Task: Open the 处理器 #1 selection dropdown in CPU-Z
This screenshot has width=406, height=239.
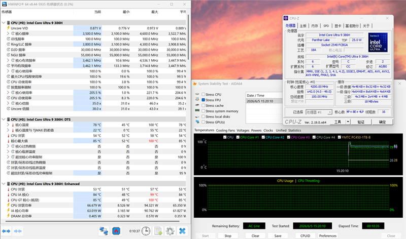Action: click(x=329, y=112)
